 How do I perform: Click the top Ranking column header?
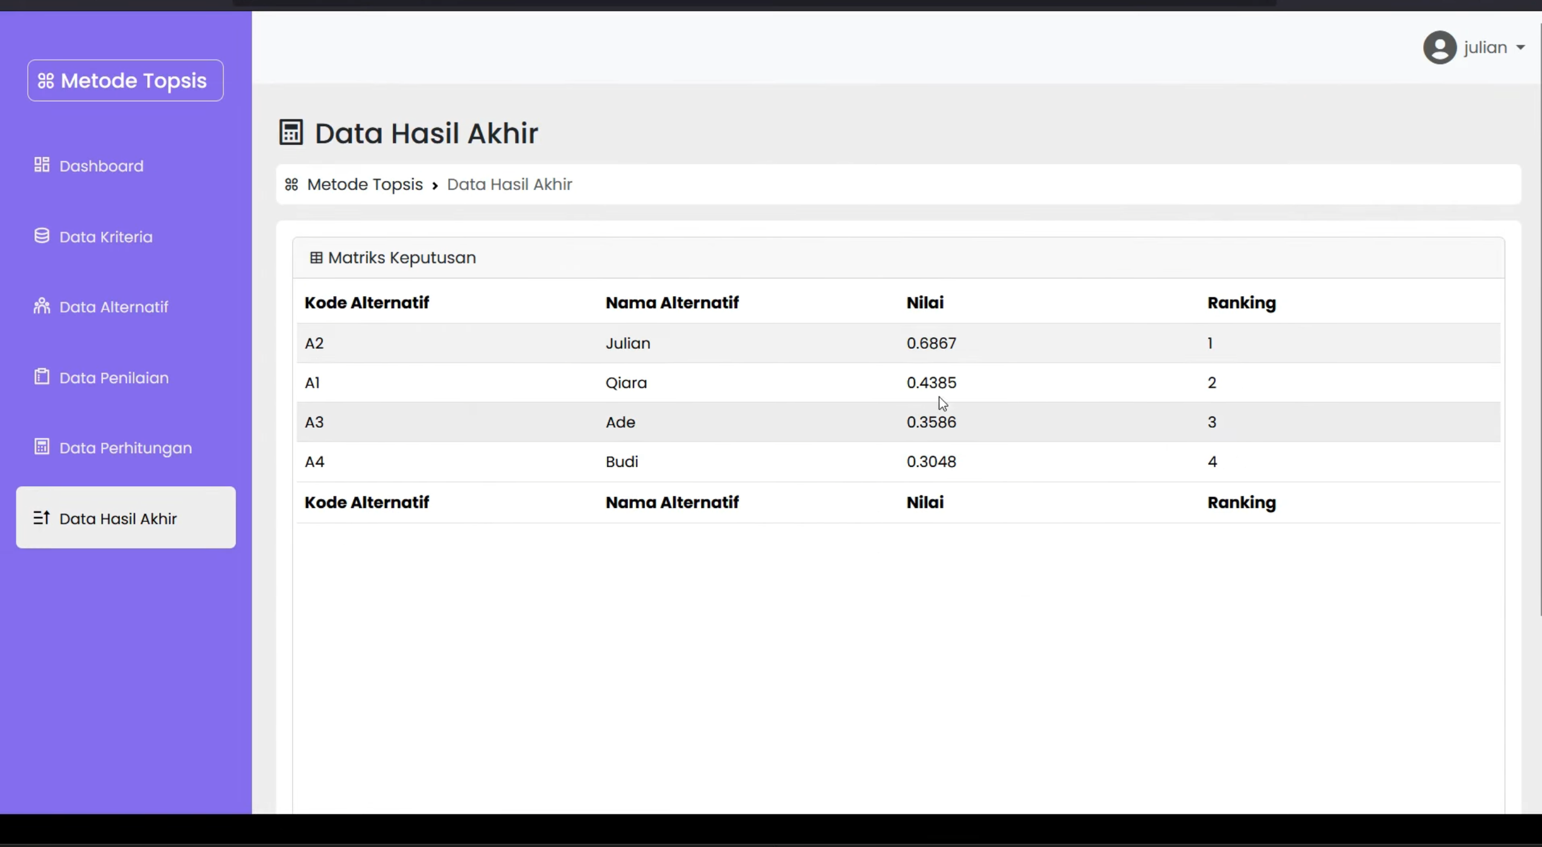coord(1242,303)
